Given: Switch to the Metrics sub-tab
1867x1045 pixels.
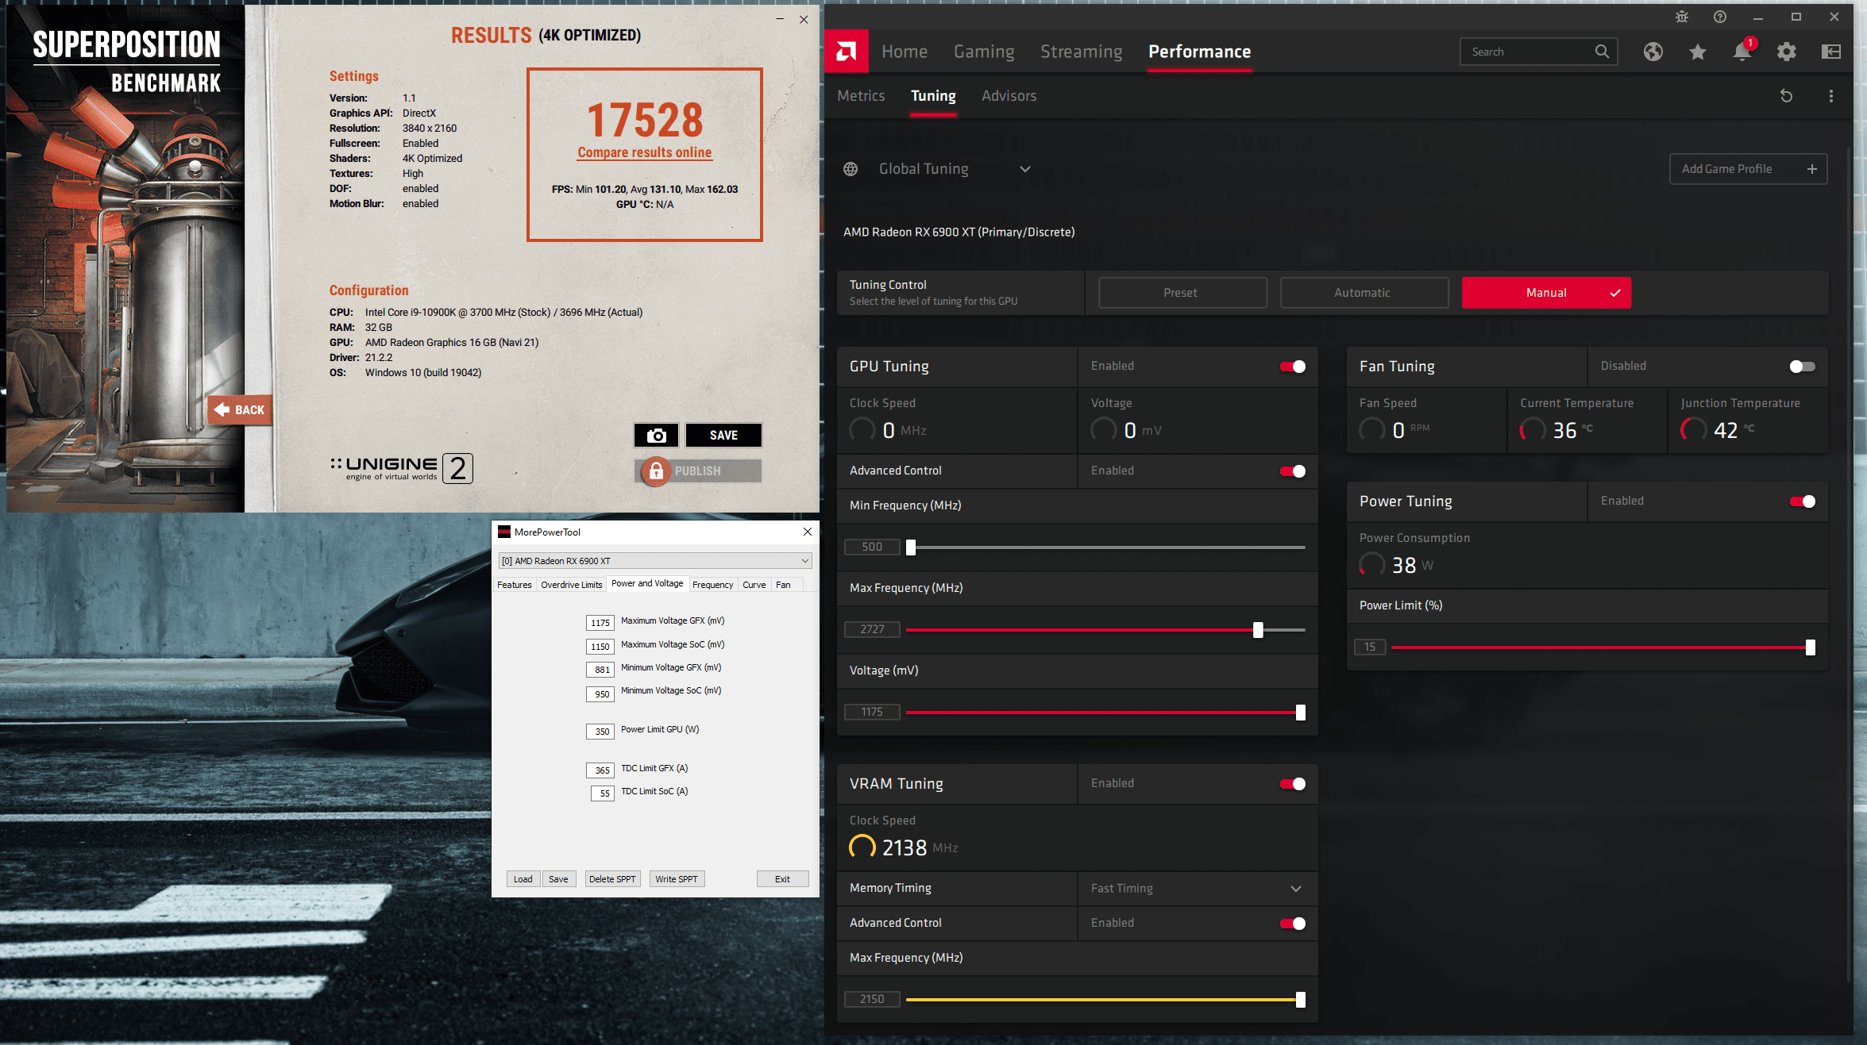Looking at the screenshot, I should point(861,96).
